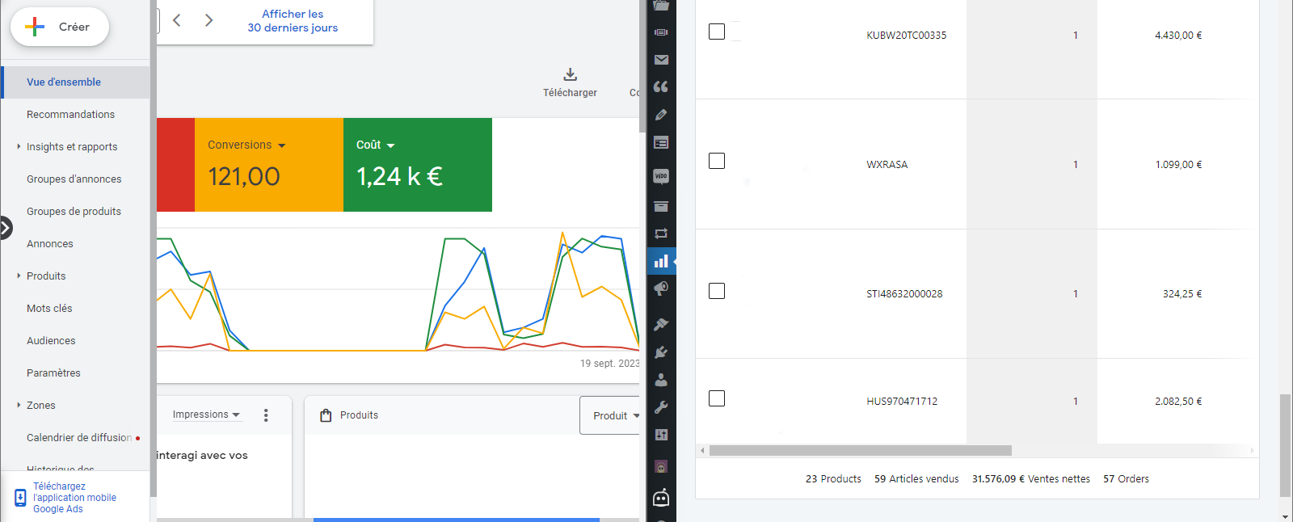
Task: Click the 4.430,00 € amount
Action: click(x=1178, y=36)
